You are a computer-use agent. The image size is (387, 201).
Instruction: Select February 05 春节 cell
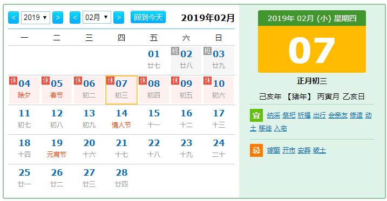point(57,90)
